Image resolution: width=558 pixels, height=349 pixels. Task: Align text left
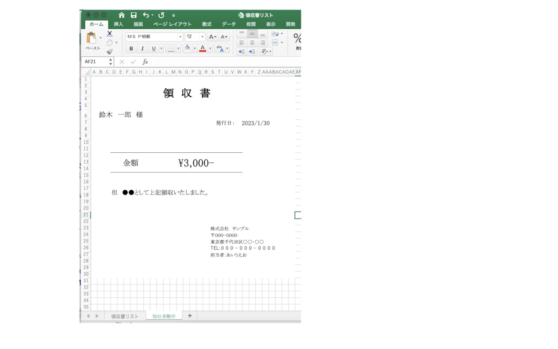pos(241,43)
